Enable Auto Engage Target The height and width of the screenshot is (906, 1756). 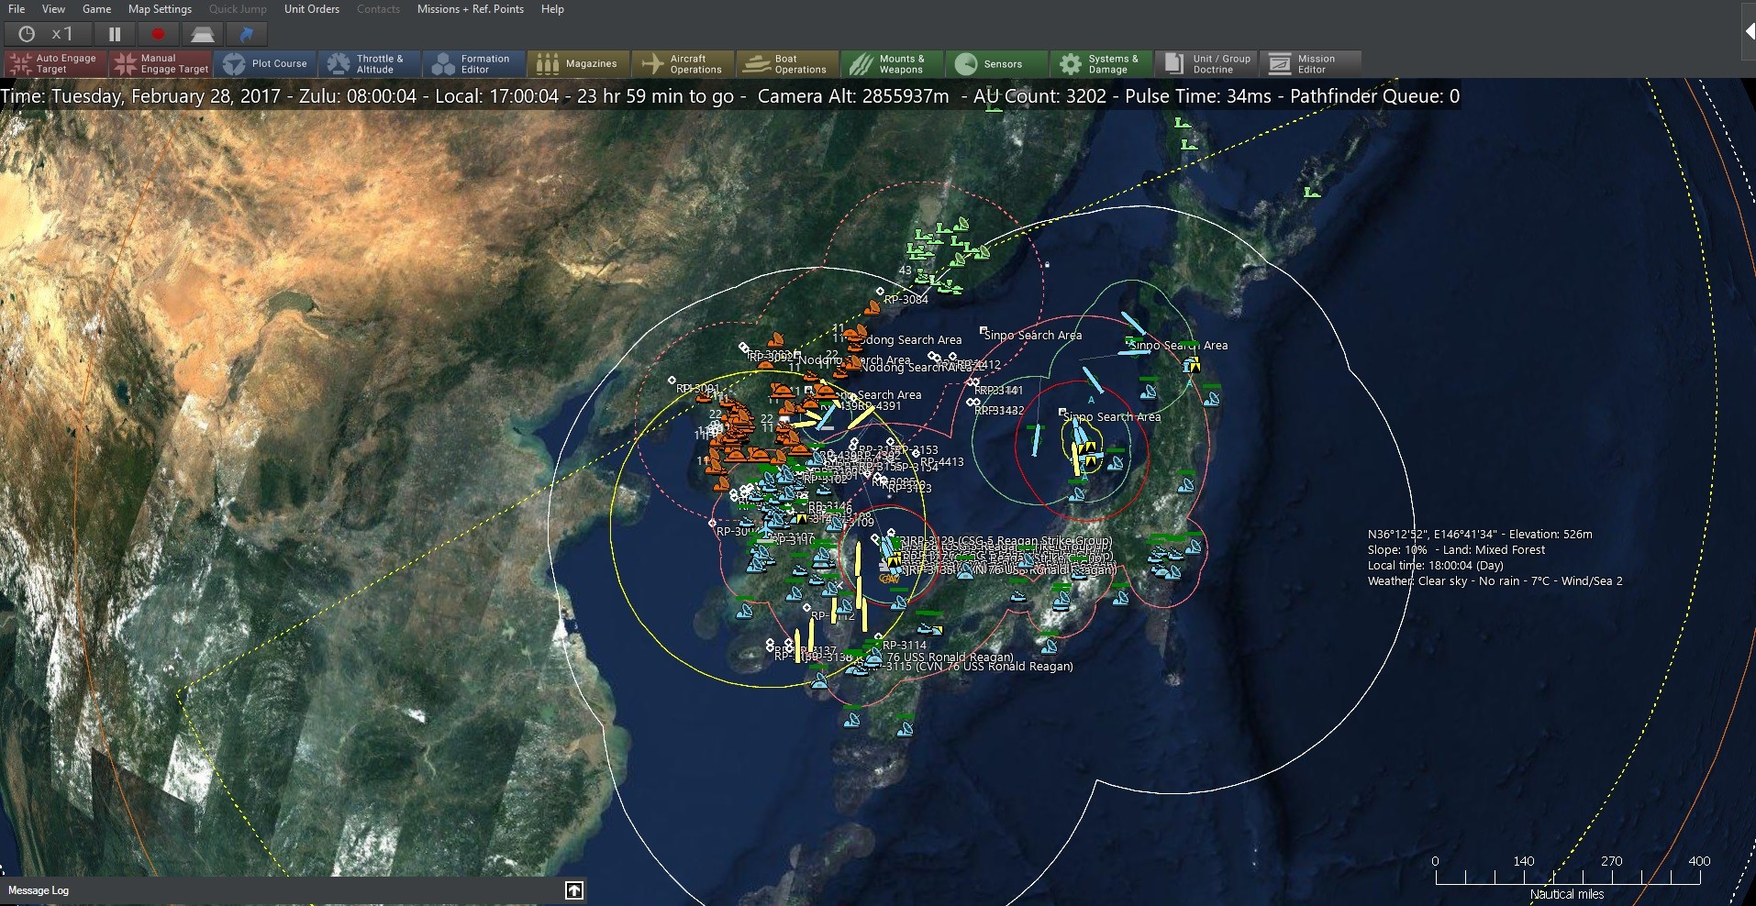point(53,63)
